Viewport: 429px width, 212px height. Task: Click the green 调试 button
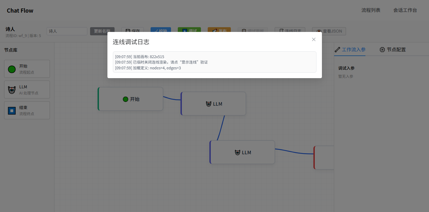coord(189,31)
